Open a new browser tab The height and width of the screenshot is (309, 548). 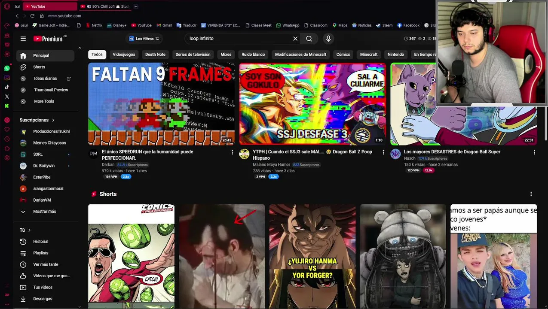(136, 6)
